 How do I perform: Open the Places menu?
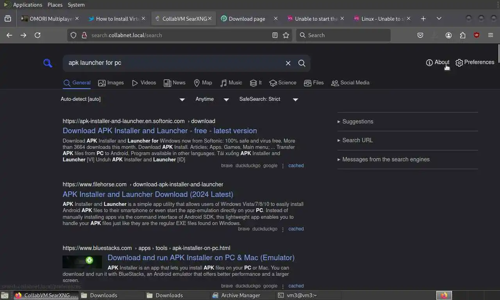[55, 5]
